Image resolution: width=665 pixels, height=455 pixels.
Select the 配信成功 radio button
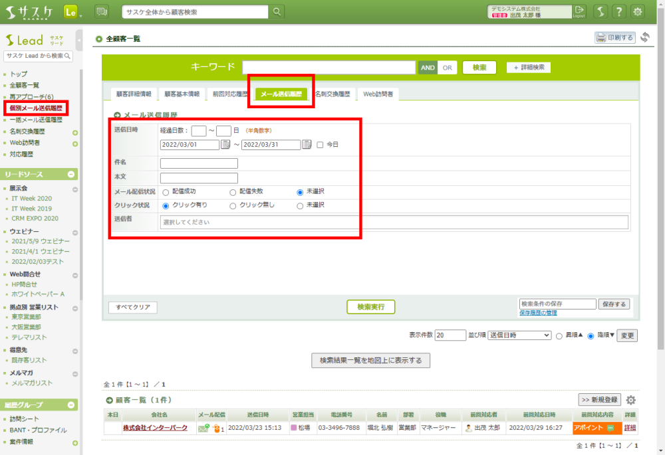(x=166, y=192)
